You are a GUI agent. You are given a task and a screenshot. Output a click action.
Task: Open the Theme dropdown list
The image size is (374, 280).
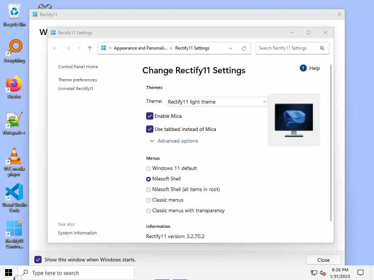(217, 102)
